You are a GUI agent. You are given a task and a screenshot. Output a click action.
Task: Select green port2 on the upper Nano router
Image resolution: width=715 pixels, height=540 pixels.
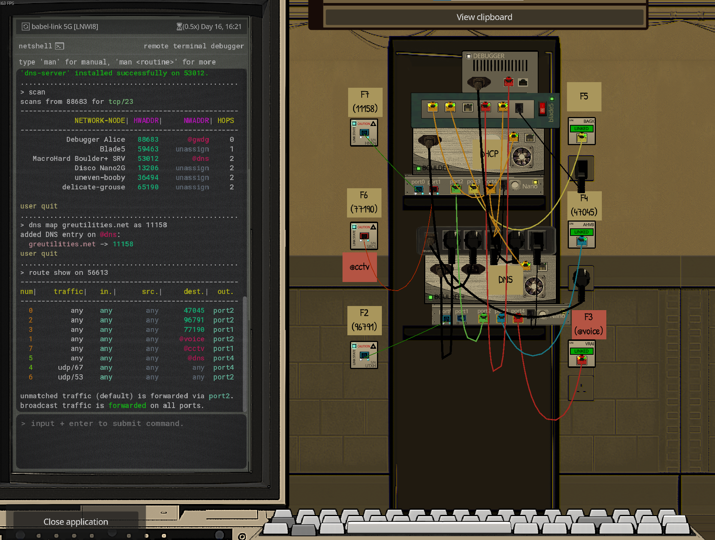click(456, 189)
